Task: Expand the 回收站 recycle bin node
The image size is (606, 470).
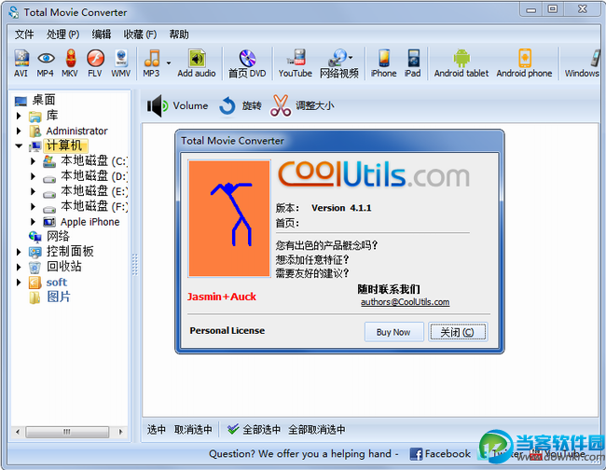Action: 19,267
